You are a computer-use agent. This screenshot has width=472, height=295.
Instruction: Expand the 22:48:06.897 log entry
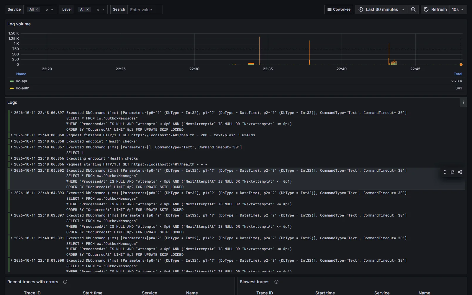(x=12, y=112)
